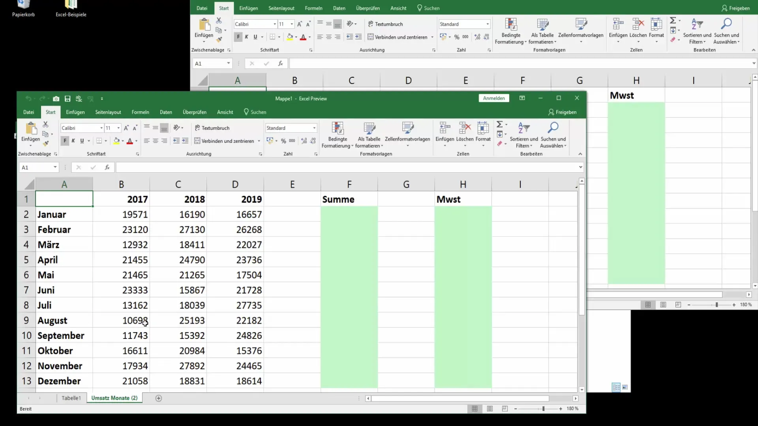Switch to page break preview in Mappe1 status bar

(505, 409)
